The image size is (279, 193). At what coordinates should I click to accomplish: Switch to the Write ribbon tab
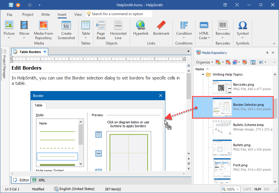(x=46, y=15)
